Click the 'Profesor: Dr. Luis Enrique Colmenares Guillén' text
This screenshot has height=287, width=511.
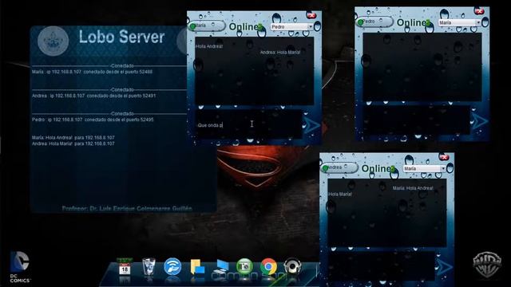click(127, 208)
